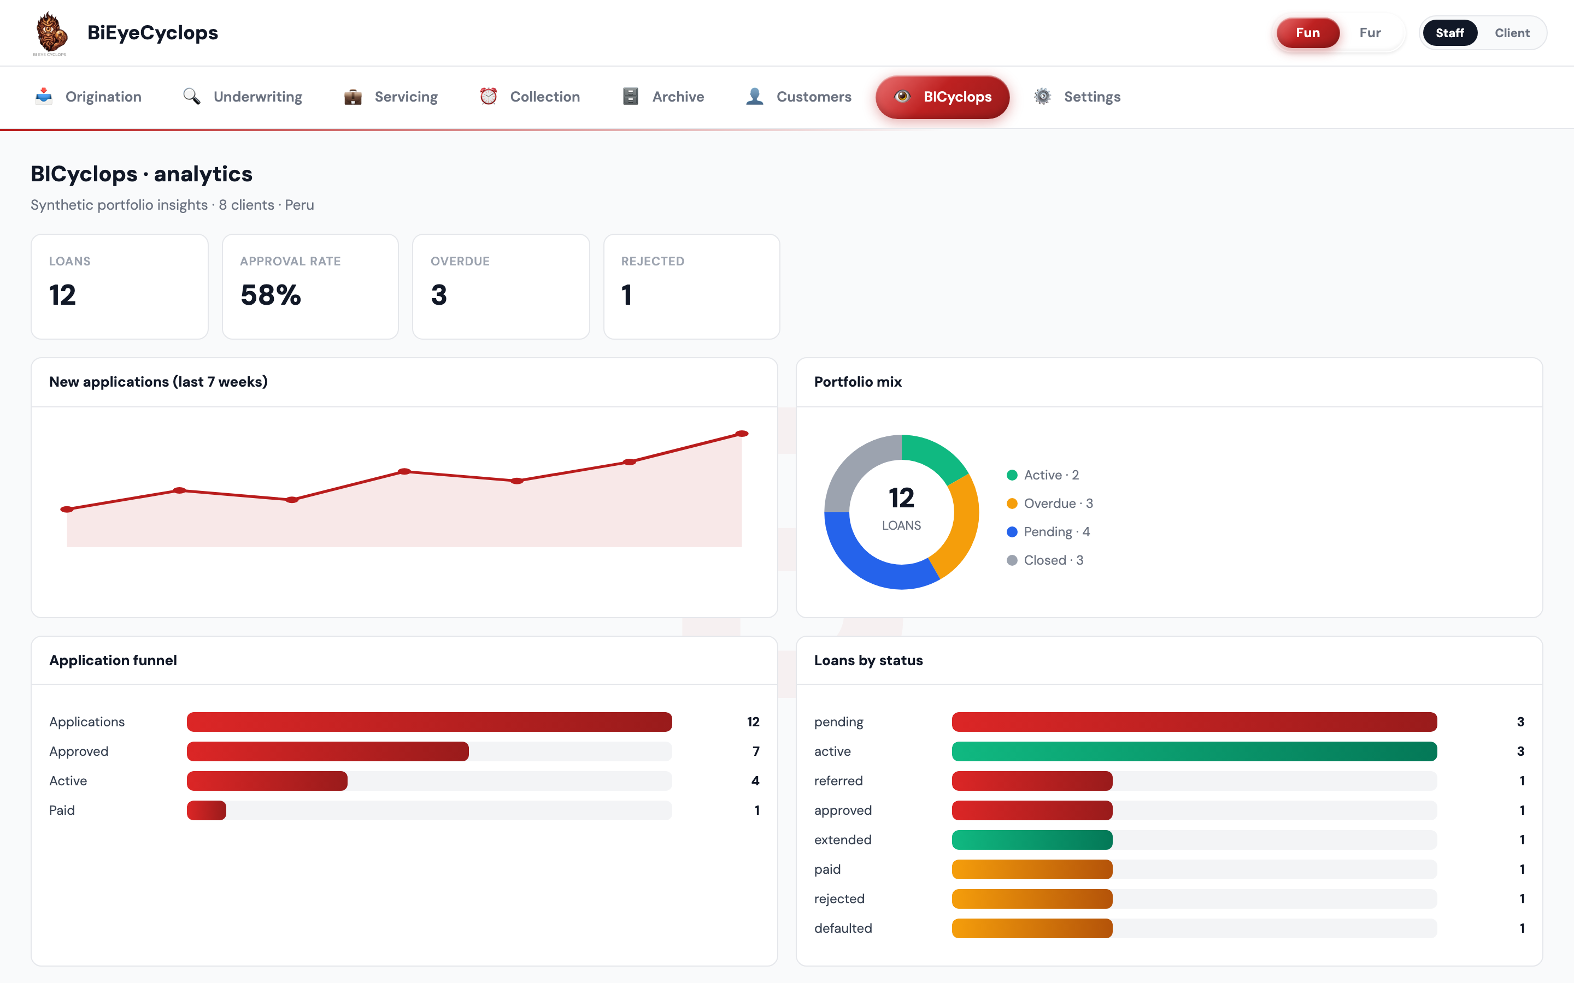Image resolution: width=1574 pixels, height=983 pixels.
Task: Click 'New applications (last 7 weeks)' heading
Action: (x=158, y=382)
